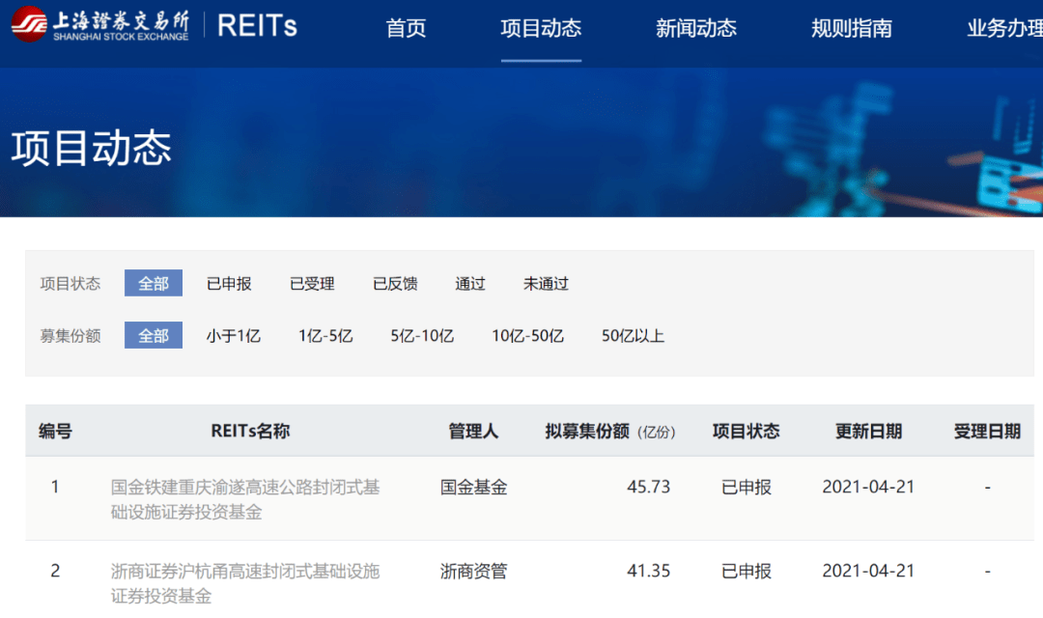
Task: Click the Shanghai Stock Exchange logo
Action: click(x=100, y=24)
